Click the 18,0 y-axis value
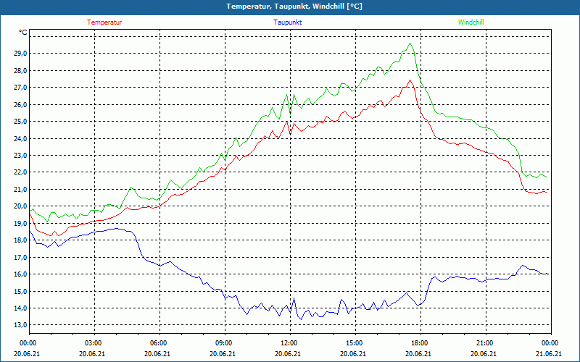580x362 pixels. click(21, 240)
